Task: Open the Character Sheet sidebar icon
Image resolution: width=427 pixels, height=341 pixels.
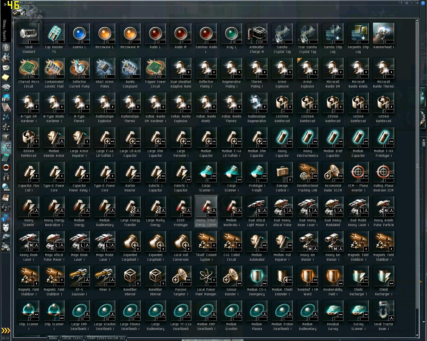Action: pos(6,48)
